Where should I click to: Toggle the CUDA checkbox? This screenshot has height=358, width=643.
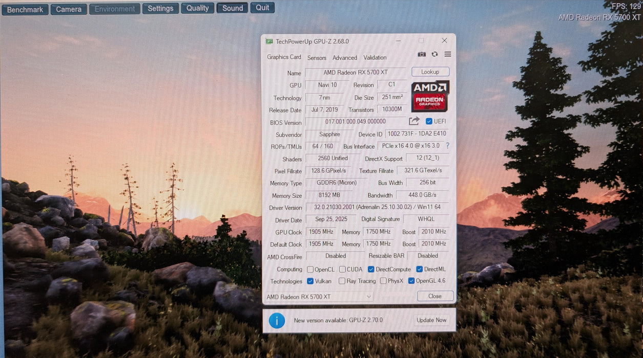[342, 270]
